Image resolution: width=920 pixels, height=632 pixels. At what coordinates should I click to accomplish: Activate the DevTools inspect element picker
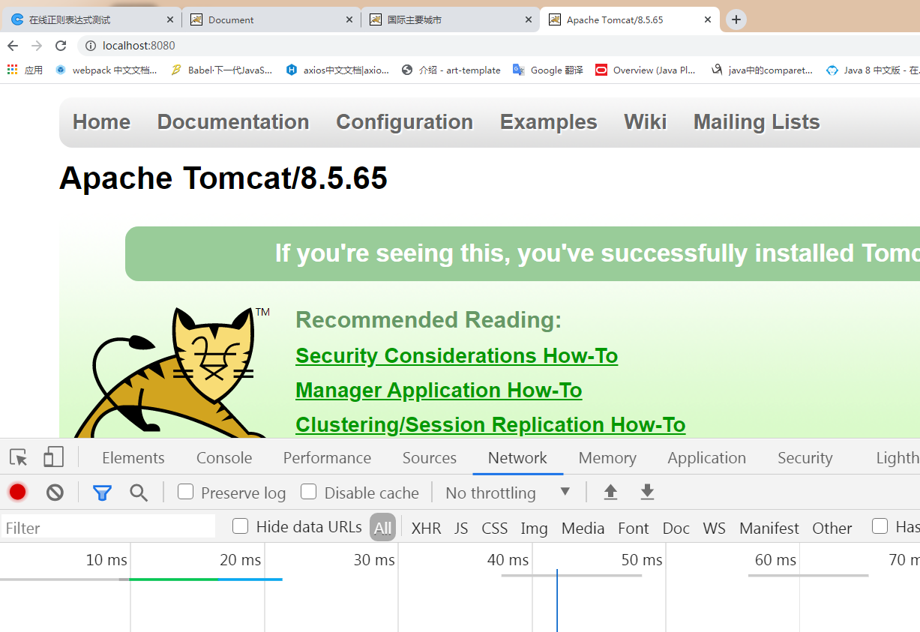(18, 457)
